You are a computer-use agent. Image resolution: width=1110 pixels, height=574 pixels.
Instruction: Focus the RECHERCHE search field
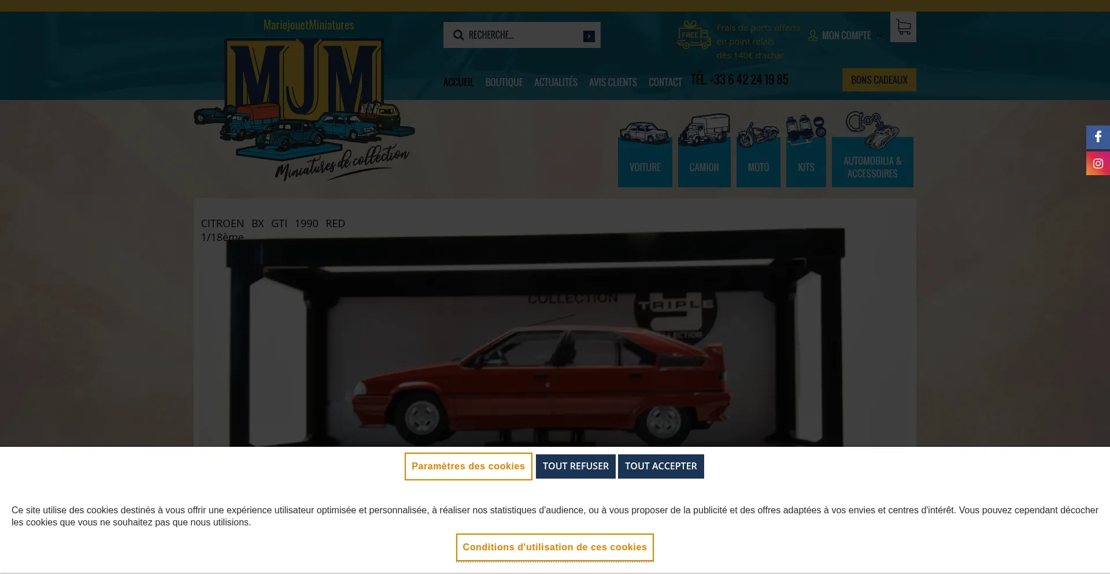(522, 35)
